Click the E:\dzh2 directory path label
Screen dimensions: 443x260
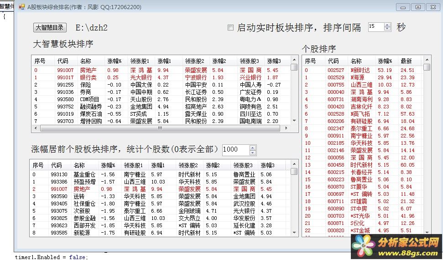92,28
